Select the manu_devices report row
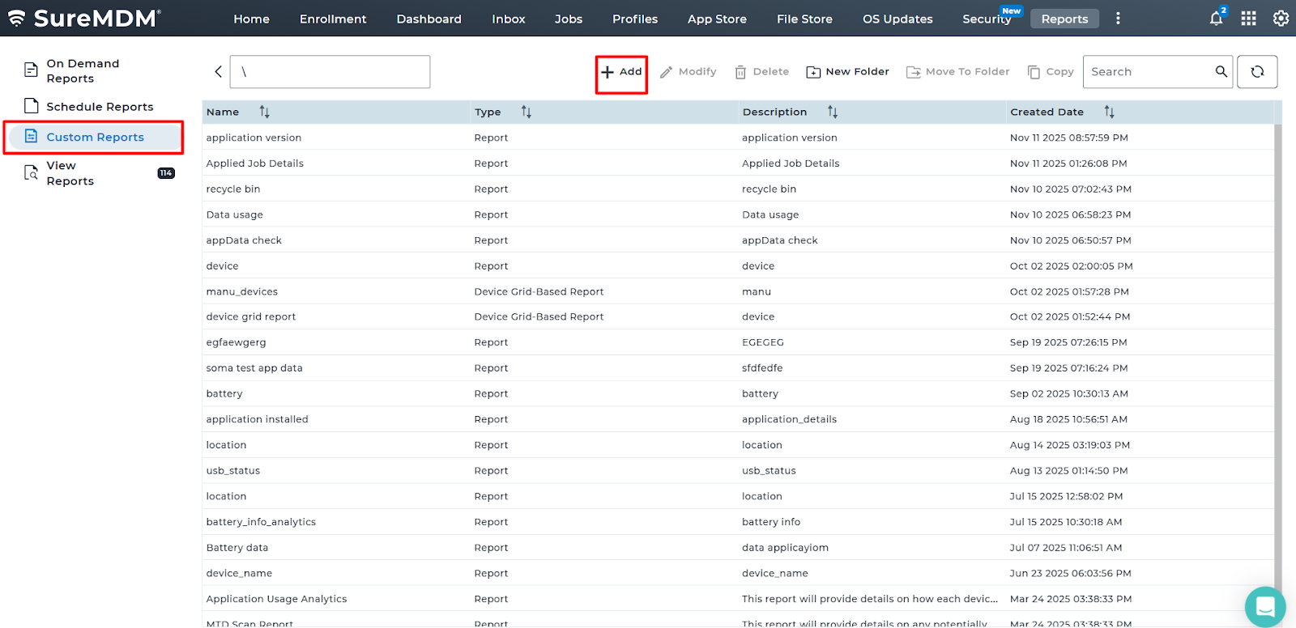The height and width of the screenshot is (628, 1296). coord(241,292)
